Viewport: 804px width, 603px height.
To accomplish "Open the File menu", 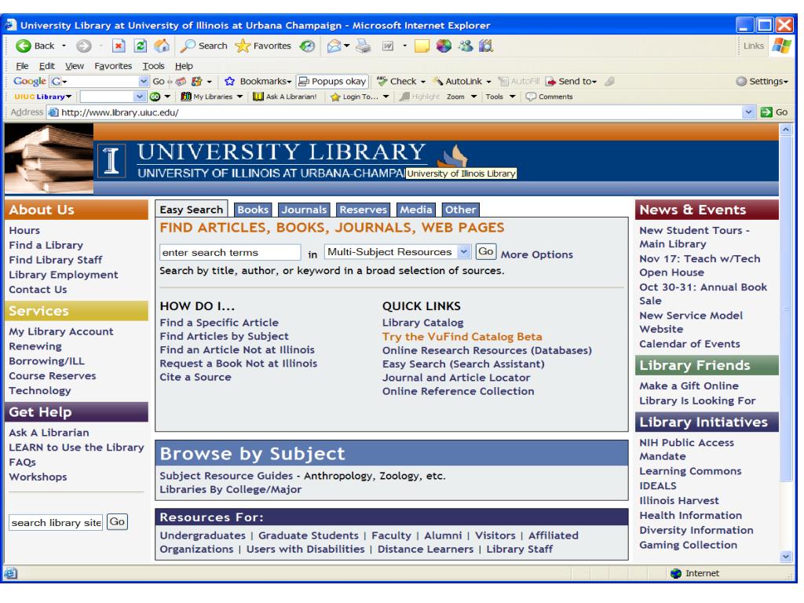I will pyautogui.click(x=22, y=66).
